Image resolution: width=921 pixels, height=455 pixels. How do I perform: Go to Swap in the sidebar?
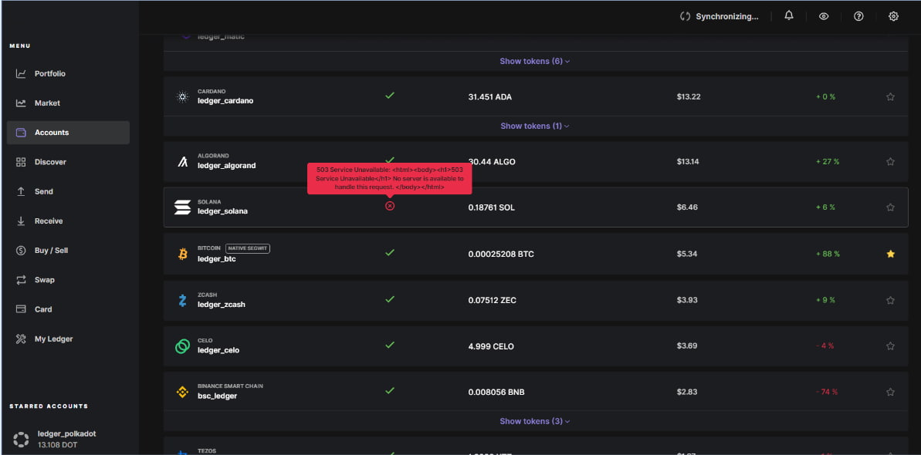point(45,280)
